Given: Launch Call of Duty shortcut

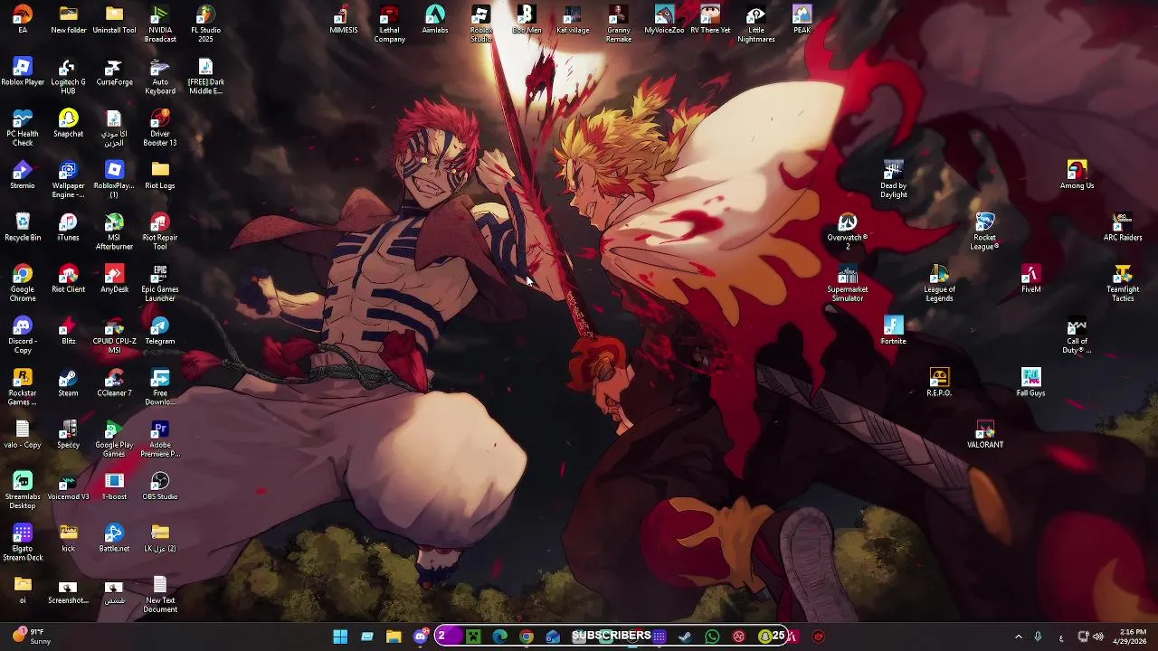Looking at the screenshot, I should tap(1077, 335).
